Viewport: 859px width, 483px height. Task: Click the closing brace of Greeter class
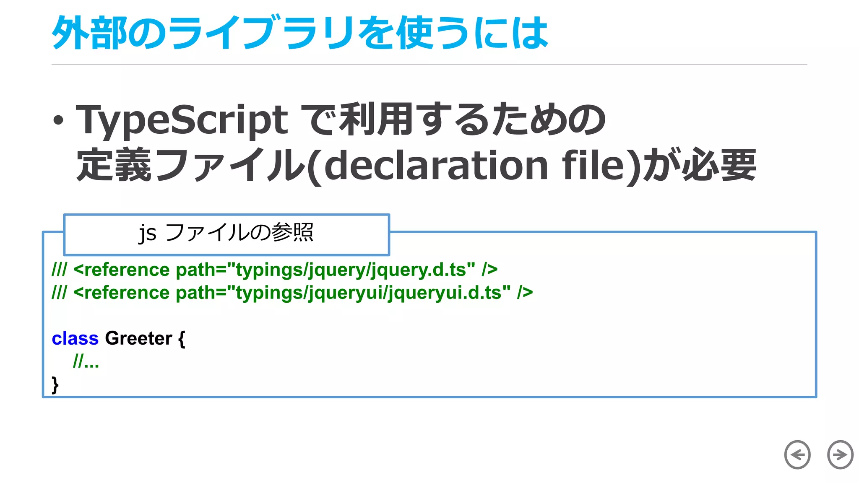click(x=55, y=384)
